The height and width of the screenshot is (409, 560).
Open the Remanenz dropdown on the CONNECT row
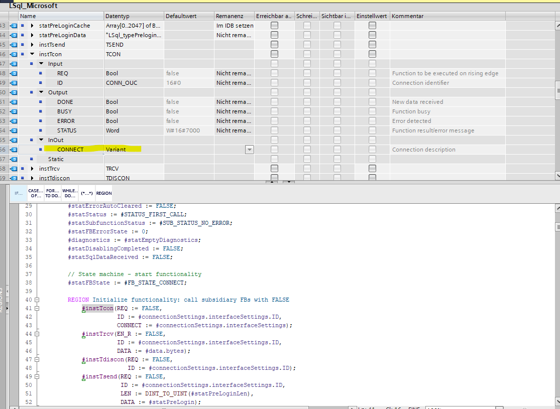coord(249,150)
